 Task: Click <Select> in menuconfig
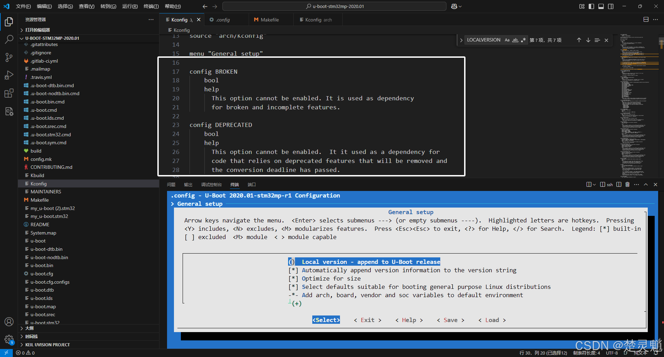[326, 320]
